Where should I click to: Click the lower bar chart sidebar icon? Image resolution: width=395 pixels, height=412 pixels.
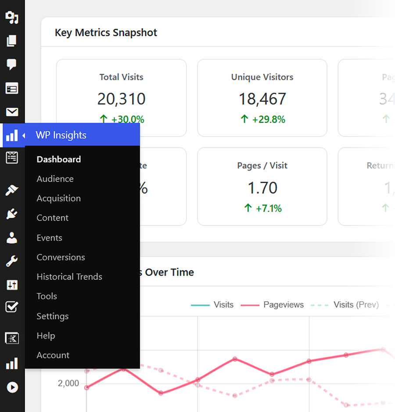[x=12, y=363]
